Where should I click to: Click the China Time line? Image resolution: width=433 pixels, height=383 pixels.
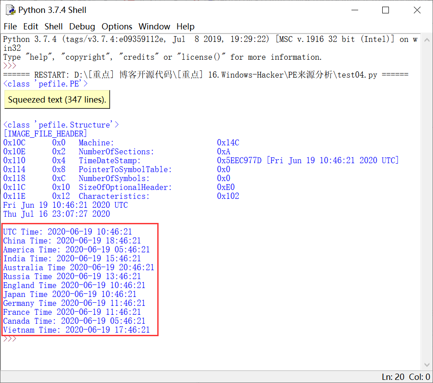tap(72, 240)
